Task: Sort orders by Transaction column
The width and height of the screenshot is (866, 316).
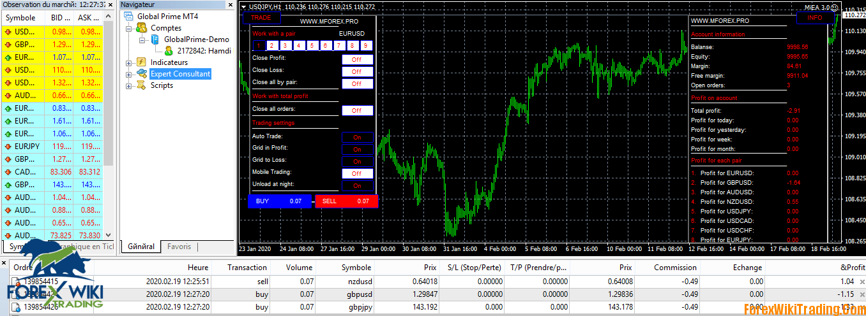Action: tap(241, 268)
